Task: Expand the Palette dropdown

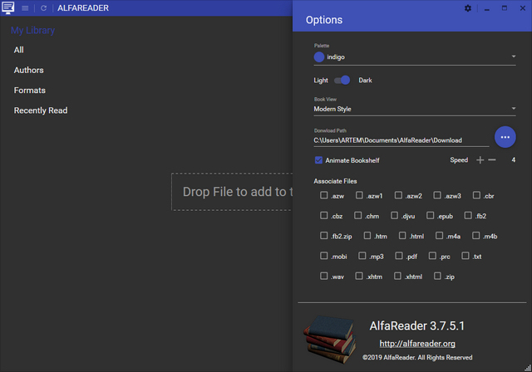Action: [x=514, y=57]
